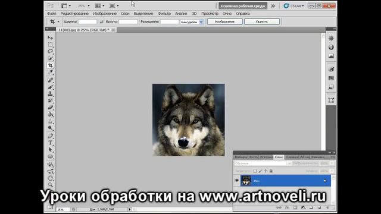The width and height of the screenshot is (381, 214).
Task: Select the History Brush tool
Action: tap(50, 100)
